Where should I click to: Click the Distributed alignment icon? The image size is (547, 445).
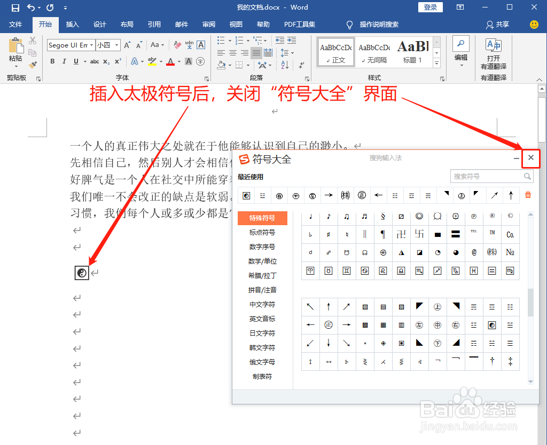(268, 53)
